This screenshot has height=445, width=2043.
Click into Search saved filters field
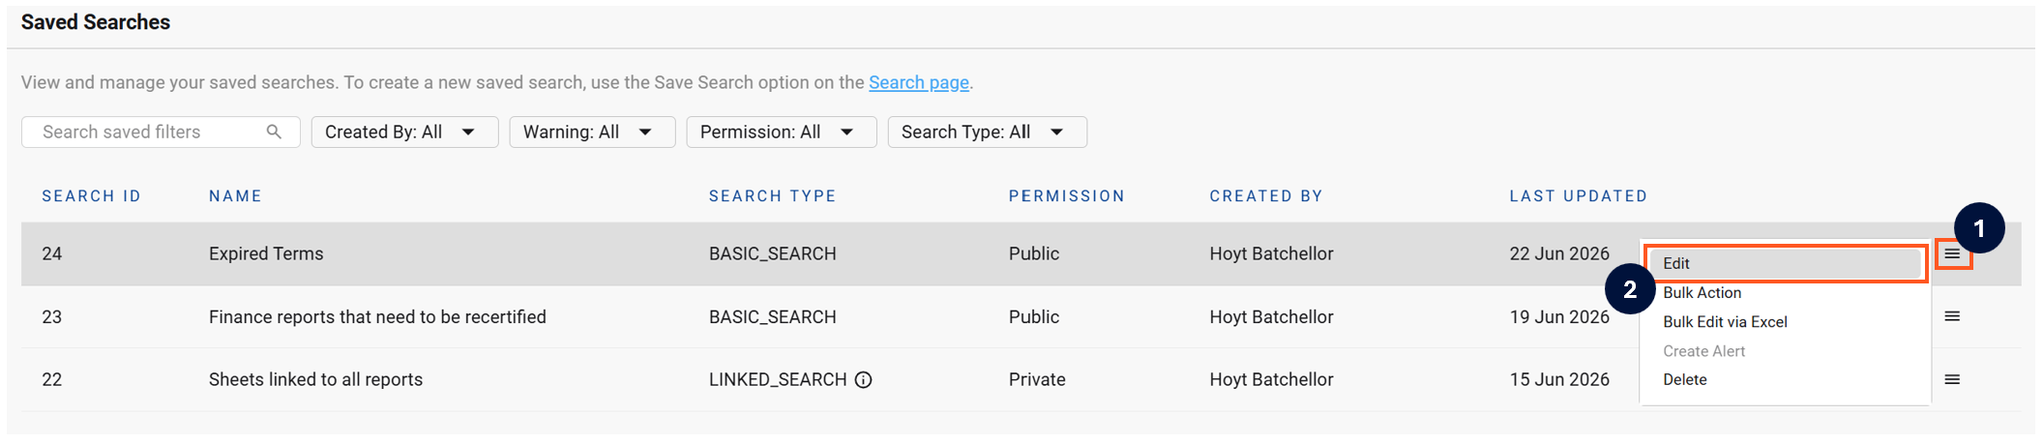(x=161, y=132)
